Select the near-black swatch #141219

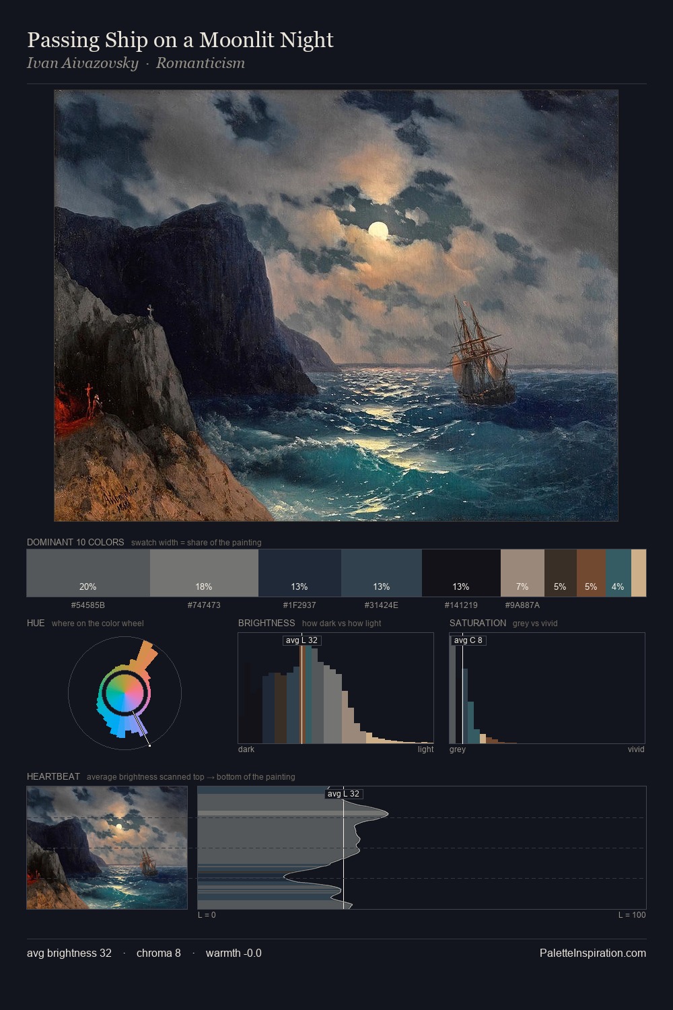coord(461,573)
